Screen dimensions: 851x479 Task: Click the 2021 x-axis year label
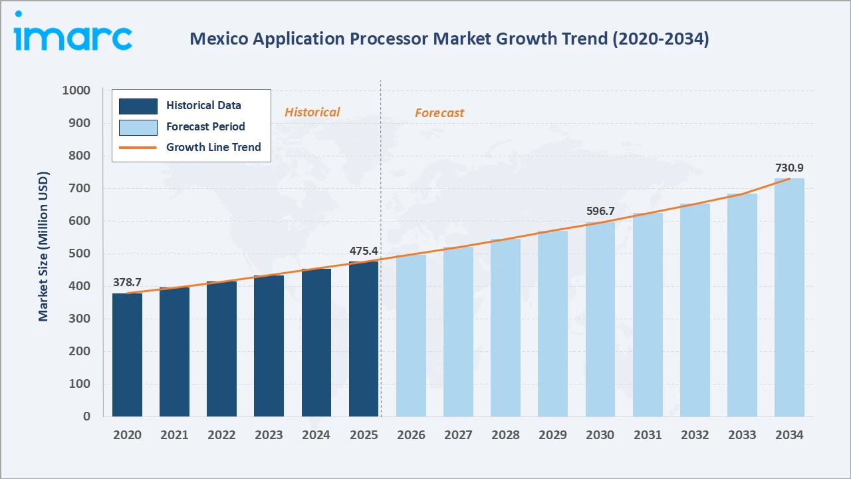point(174,435)
